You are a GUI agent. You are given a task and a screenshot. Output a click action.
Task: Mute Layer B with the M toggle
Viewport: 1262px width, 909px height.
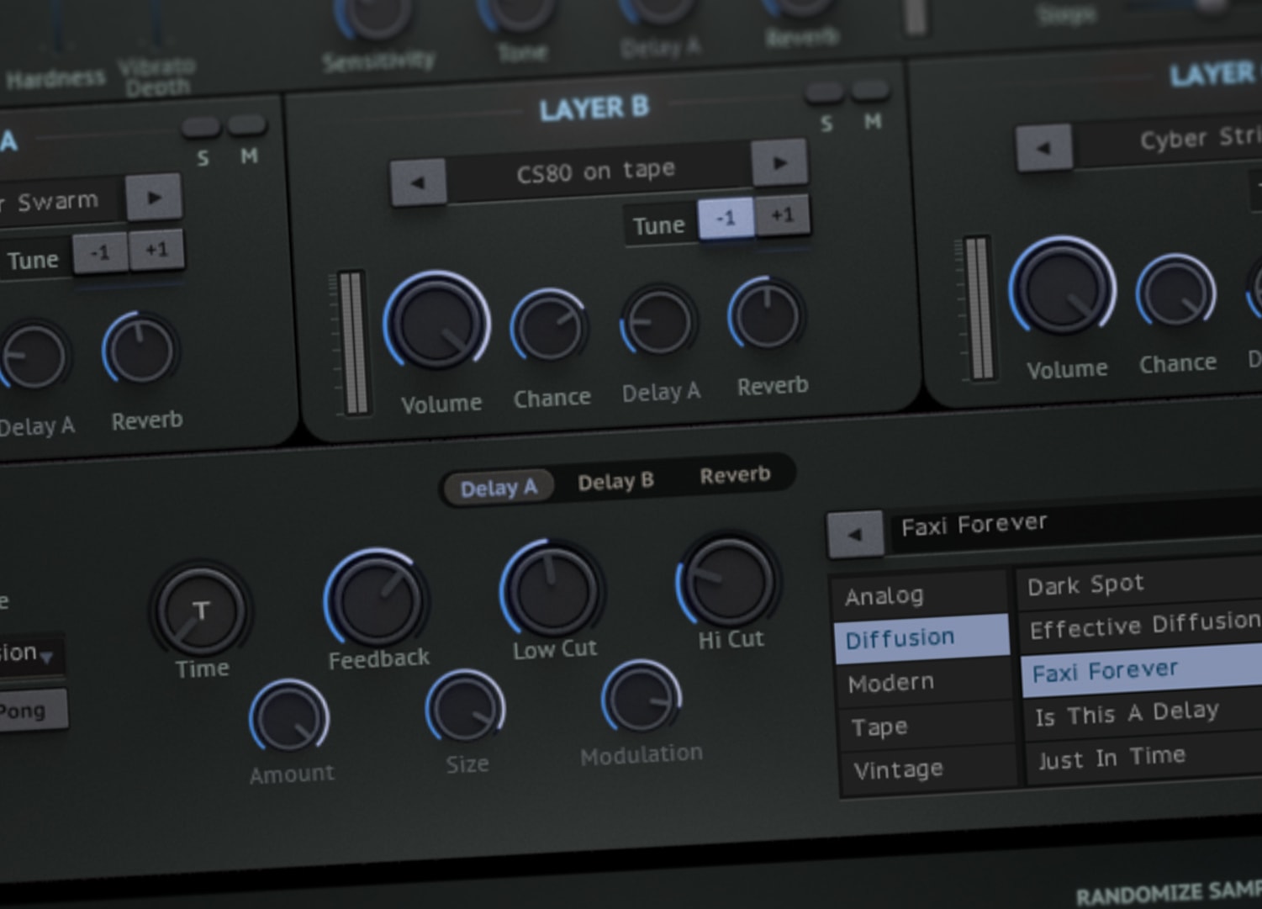click(x=870, y=89)
